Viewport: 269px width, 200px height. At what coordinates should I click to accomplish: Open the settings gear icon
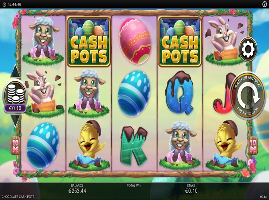[x=248, y=49]
